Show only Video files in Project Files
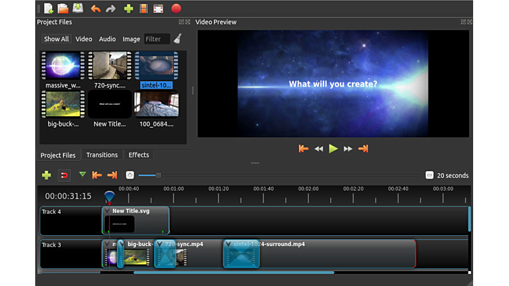Screen dimensions: 509x286 click(84, 39)
